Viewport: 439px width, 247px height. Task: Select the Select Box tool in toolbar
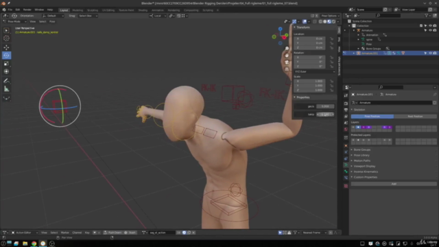tap(6, 30)
